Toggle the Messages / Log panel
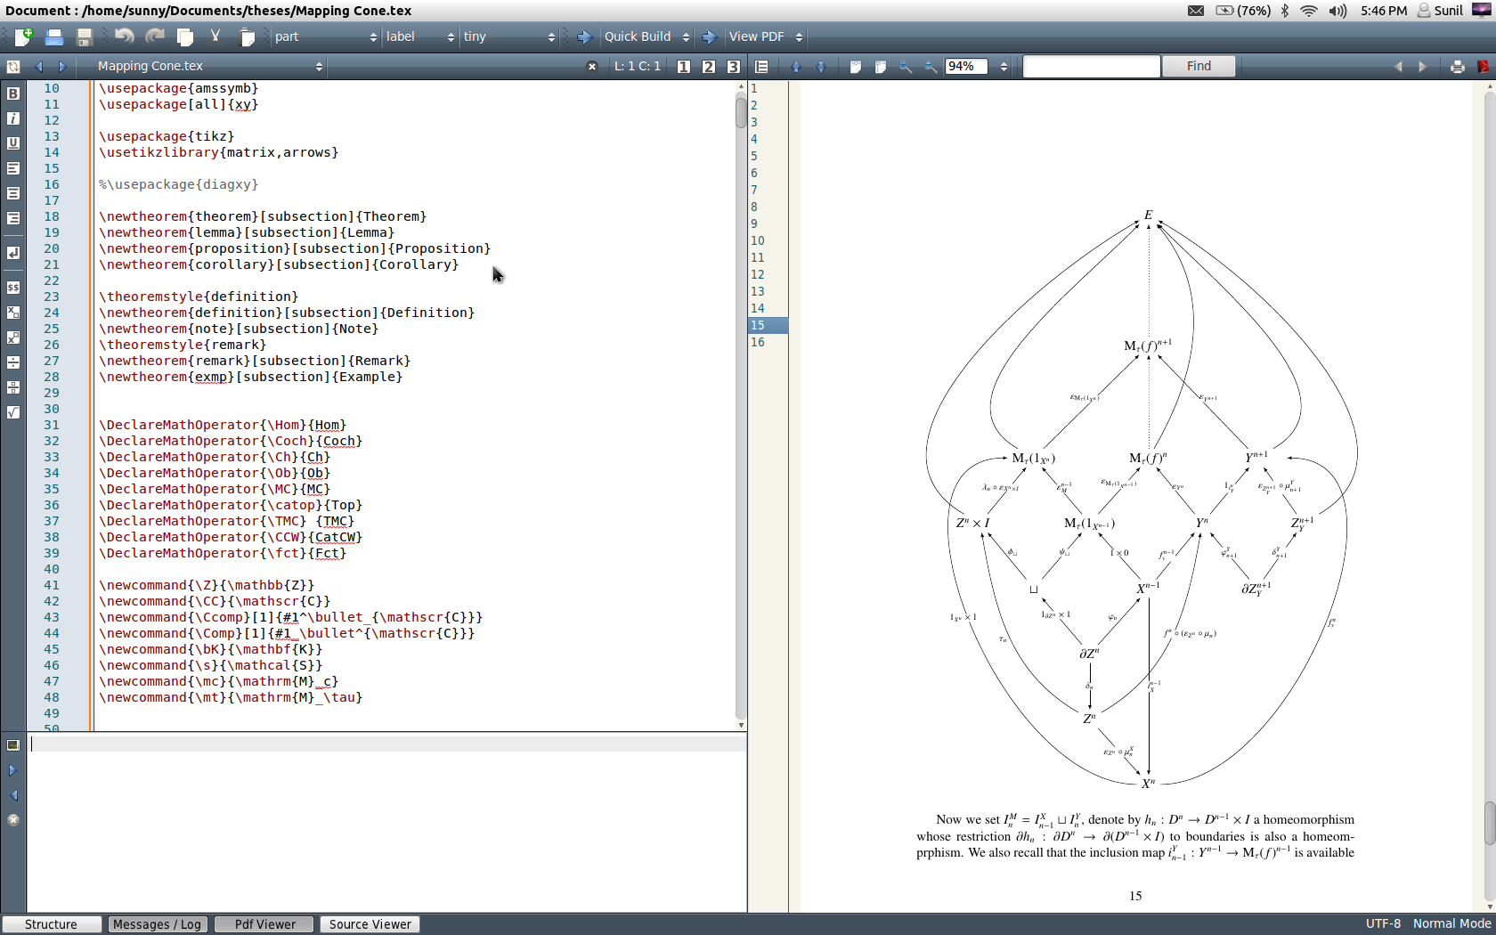Screen dimensions: 1496x935 point(157,924)
